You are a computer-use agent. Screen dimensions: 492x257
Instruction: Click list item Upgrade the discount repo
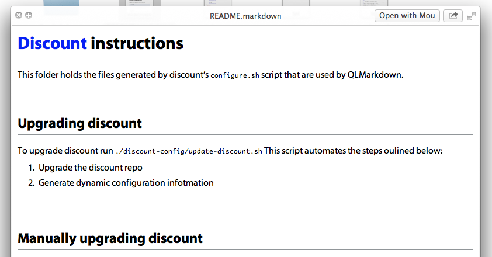(91, 168)
